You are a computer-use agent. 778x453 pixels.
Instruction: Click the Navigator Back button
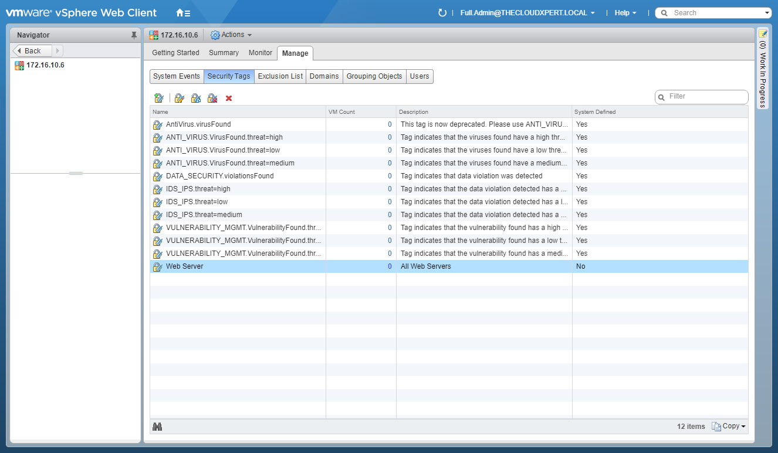click(32, 51)
